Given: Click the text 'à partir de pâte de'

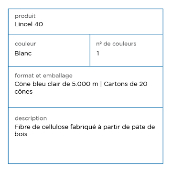Looking at the screenshot, I should (x=127, y=127).
